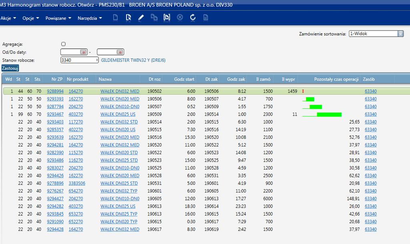Screen dimensions: 410x244
Task: Click the Copy toolbar icon
Action: click(154, 18)
